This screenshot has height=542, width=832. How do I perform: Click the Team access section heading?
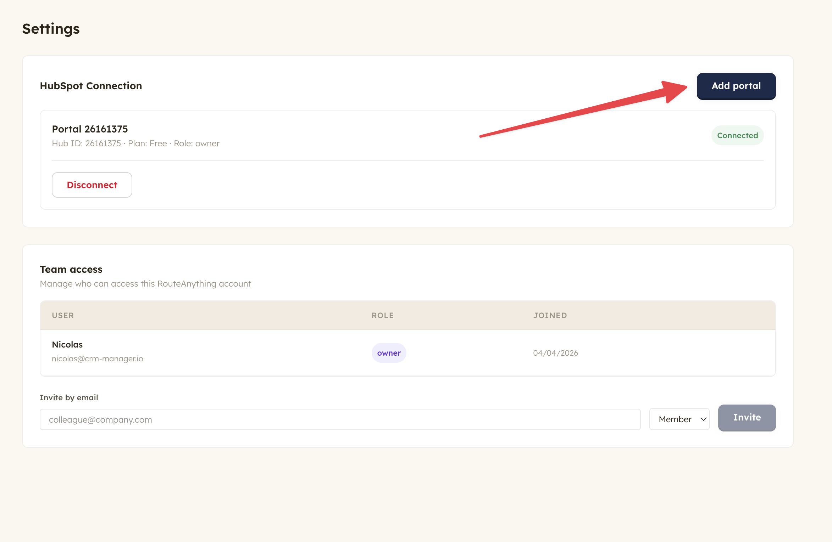click(x=71, y=269)
